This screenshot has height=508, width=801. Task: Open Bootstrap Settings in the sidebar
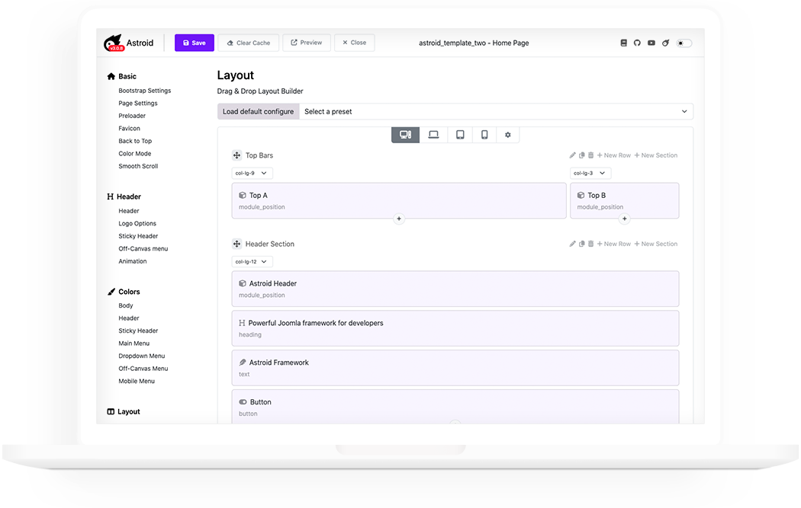click(x=144, y=91)
